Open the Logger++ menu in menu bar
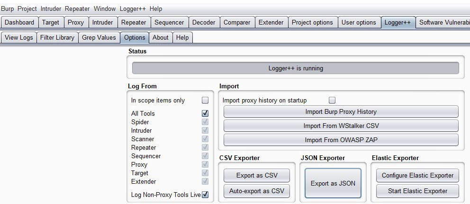This screenshot has width=470, height=204. point(133,8)
